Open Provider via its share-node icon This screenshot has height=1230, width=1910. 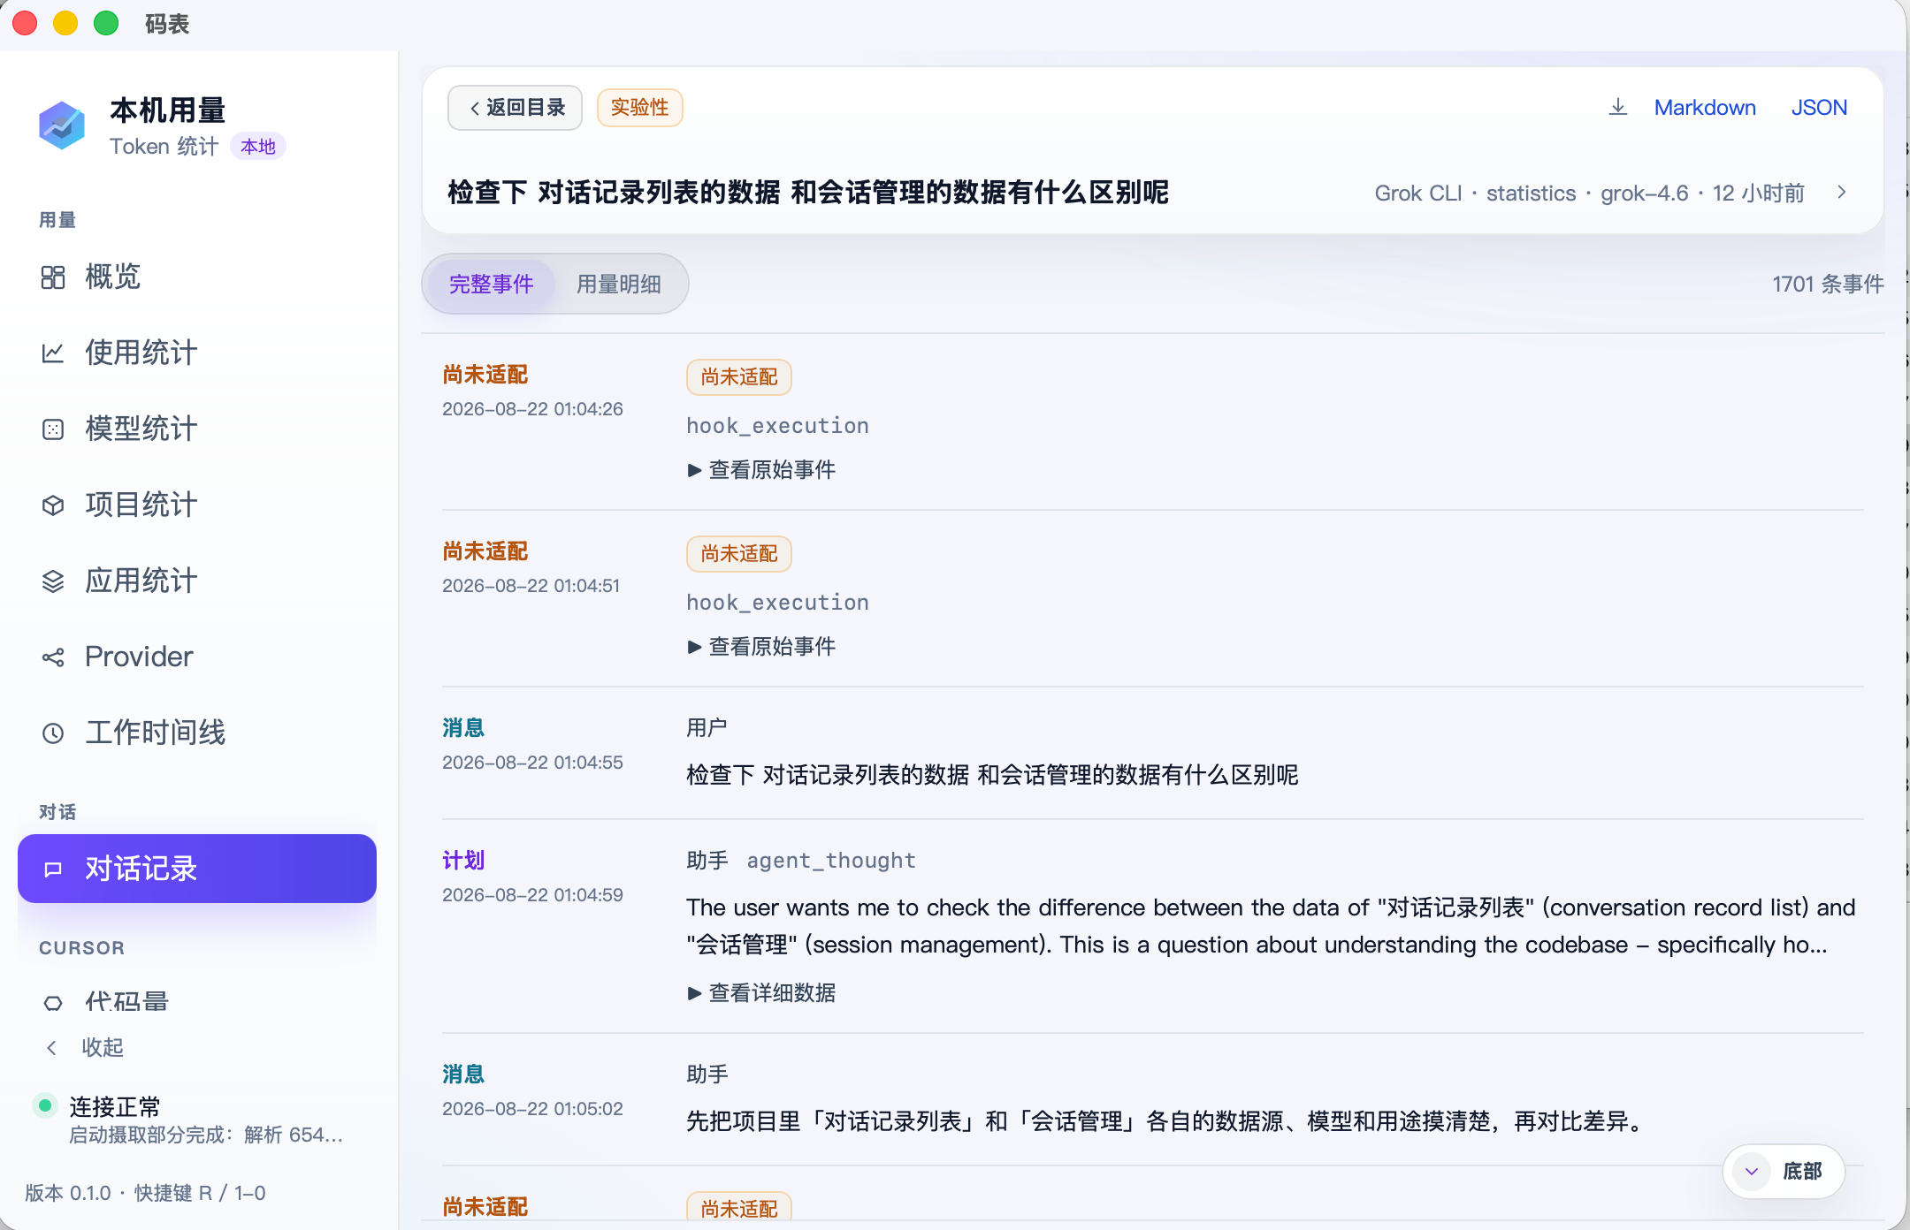tap(53, 657)
